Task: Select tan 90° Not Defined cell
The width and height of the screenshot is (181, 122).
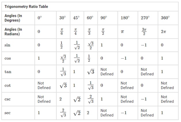Action: coord(107,72)
